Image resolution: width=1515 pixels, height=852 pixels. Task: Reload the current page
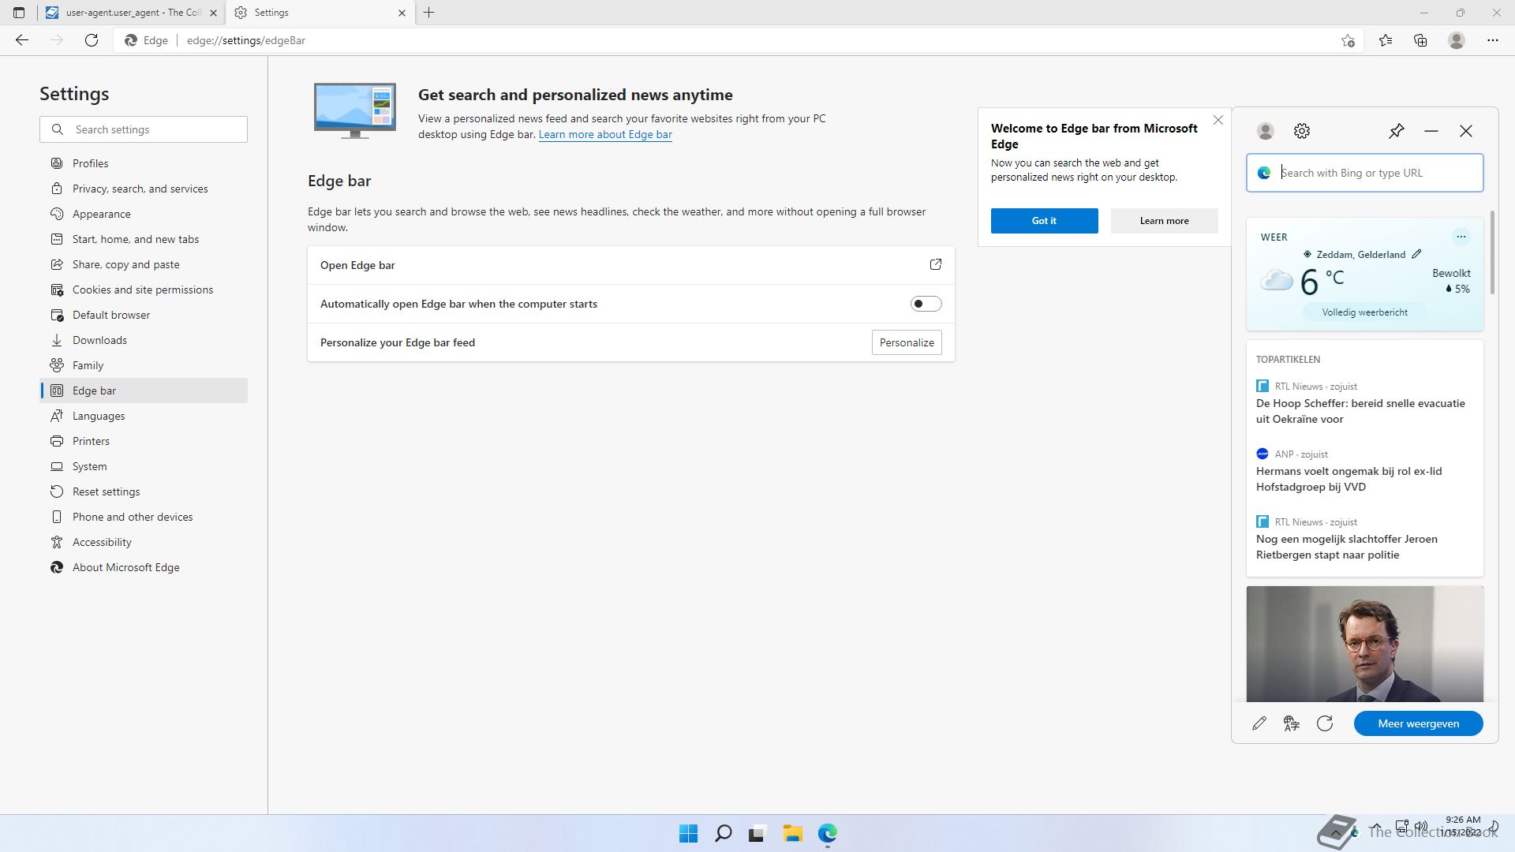[92, 40]
